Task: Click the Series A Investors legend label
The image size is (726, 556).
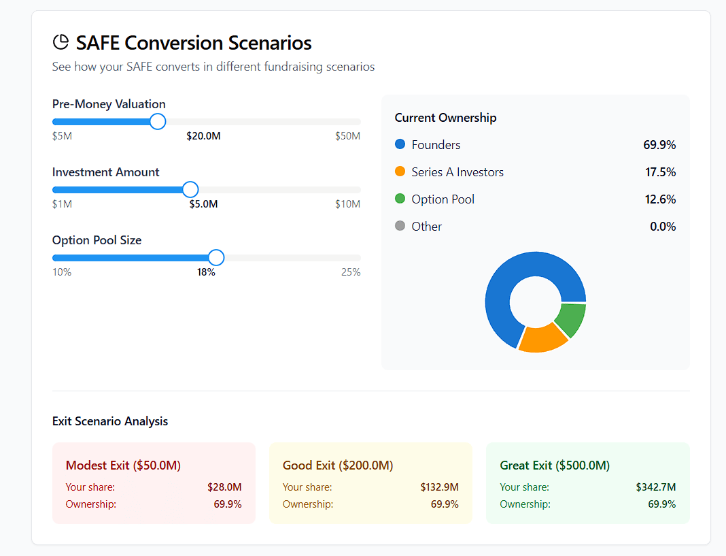Action: [457, 172]
